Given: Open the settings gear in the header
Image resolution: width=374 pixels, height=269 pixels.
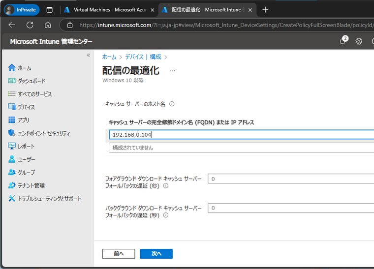Looking at the screenshot, I should click(358, 41).
